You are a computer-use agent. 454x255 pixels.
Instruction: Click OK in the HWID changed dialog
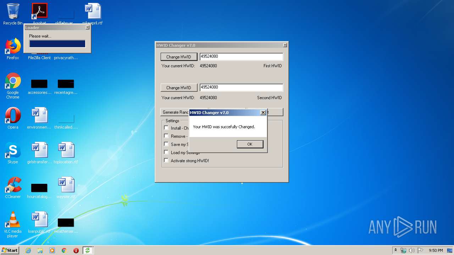click(x=250, y=144)
